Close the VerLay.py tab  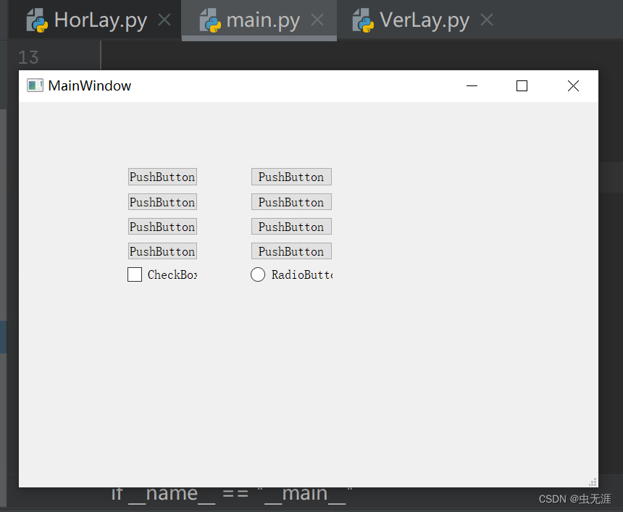click(487, 20)
